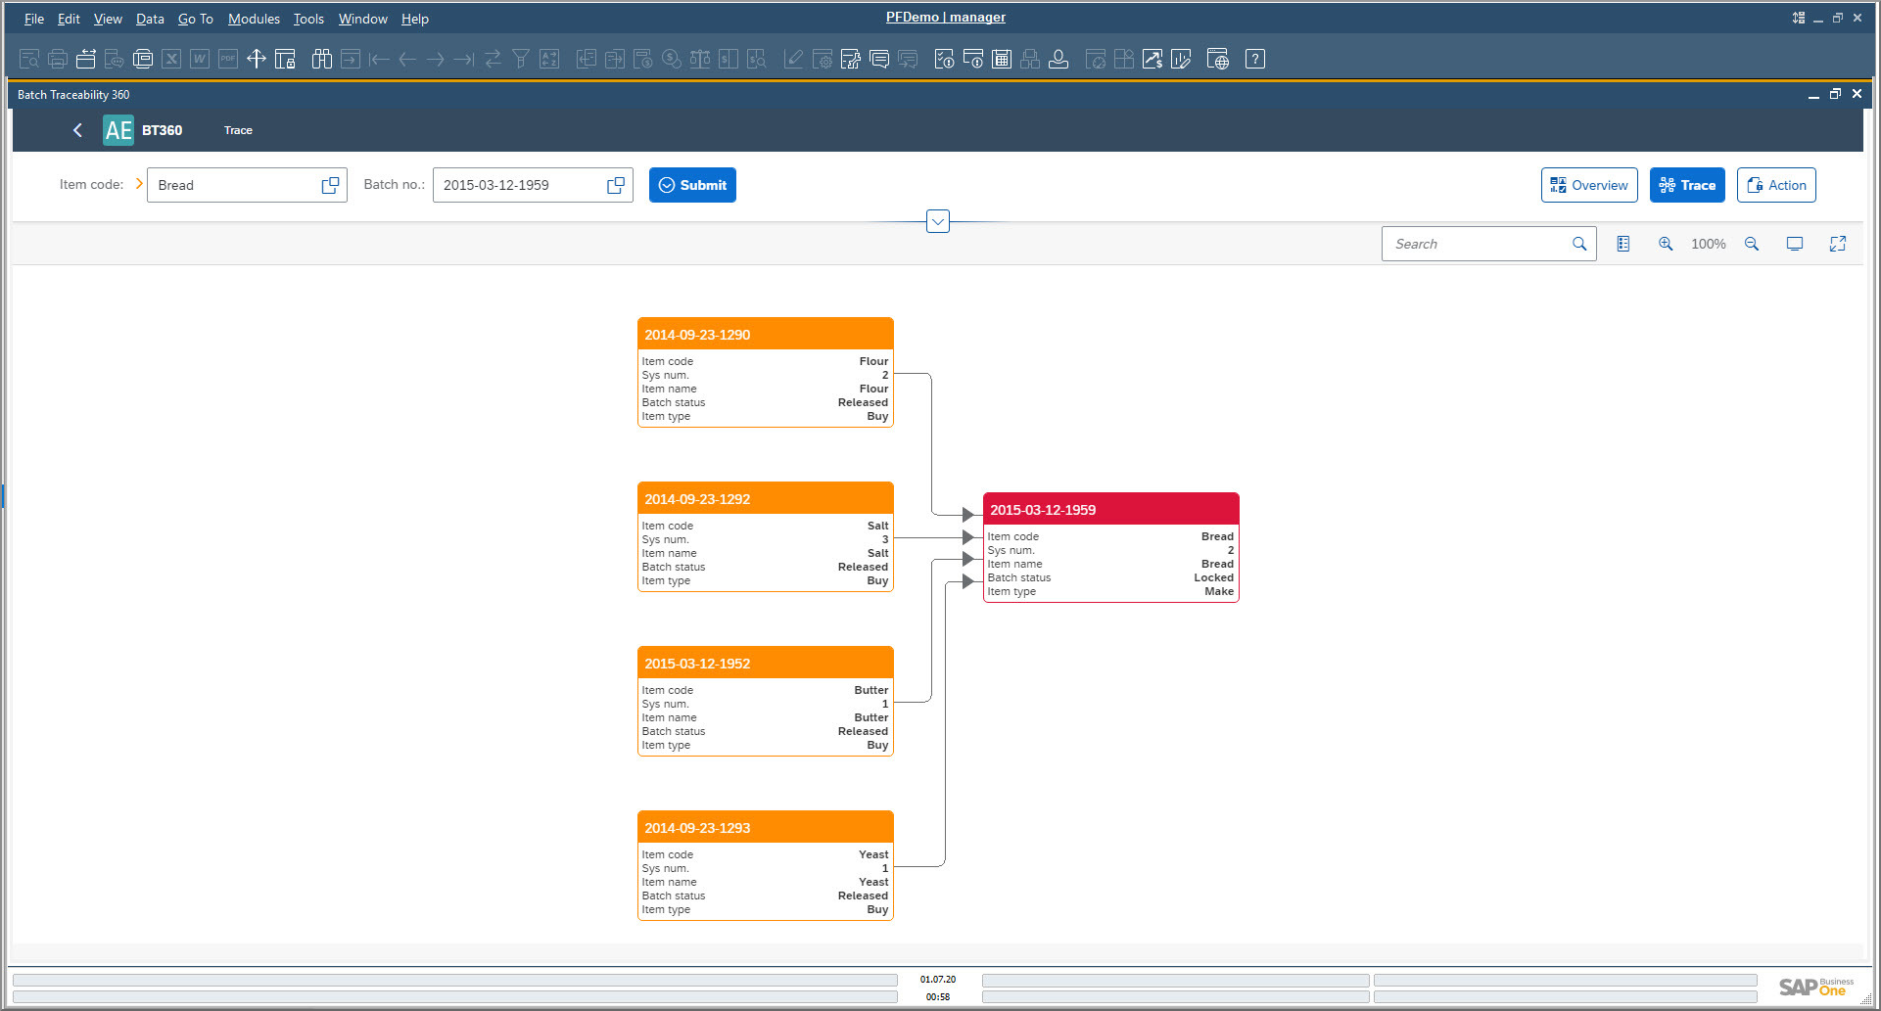
Task: Open the Data menu
Action: [x=150, y=19]
